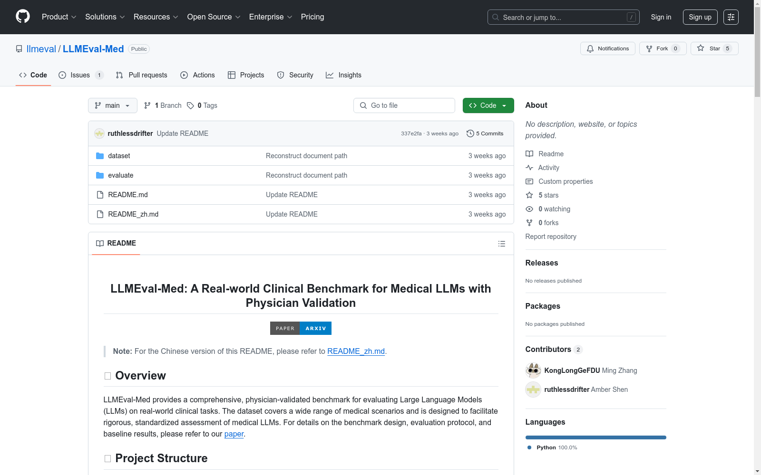
Task: Click the Sign up button
Action: click(x=700, y=17)
